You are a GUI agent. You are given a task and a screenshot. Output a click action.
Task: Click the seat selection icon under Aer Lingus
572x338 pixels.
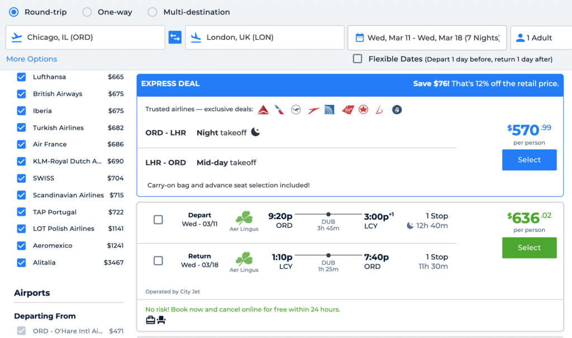click(x=161, y=320)
